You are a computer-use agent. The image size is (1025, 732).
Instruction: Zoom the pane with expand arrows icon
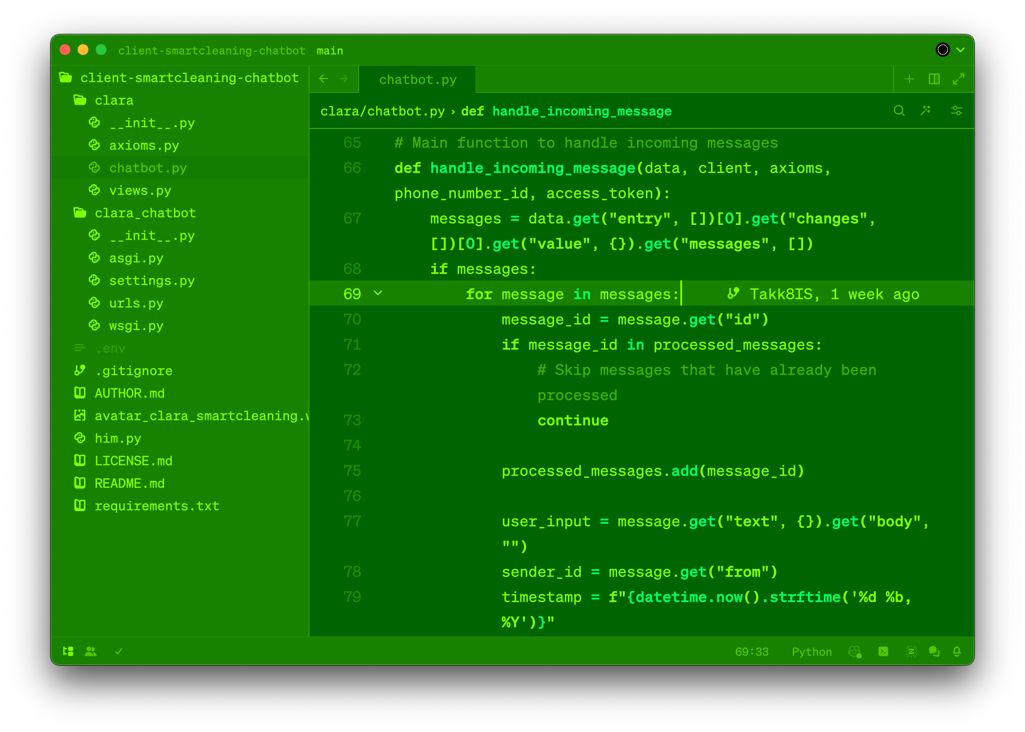[x=958, y=79]
